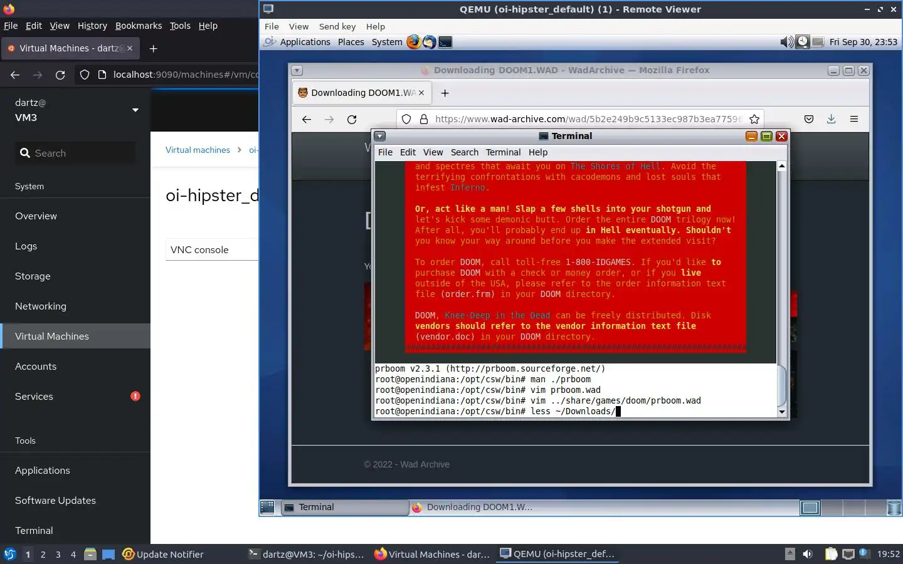Image resolution: width=903 pixels, height=564 pixels.
Task: Click Services alert warning icon
Action: [x=135, y=396]
